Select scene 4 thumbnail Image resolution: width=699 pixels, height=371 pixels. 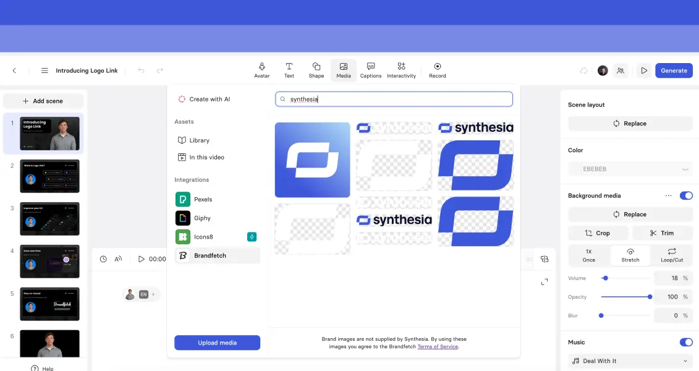click(49, 262)
